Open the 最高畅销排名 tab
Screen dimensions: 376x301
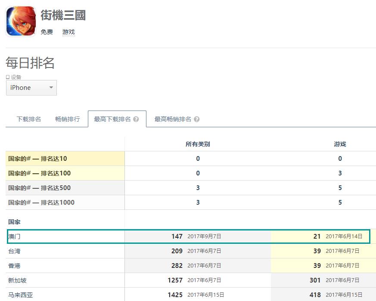[x=173, y=119]
